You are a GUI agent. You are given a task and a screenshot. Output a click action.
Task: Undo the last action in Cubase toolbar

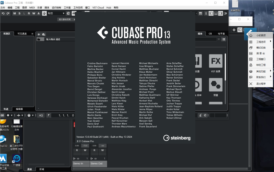3,13
